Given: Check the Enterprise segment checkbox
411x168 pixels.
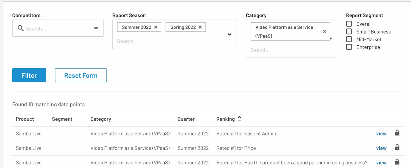Looking at the screenshot, I should [x=349, y=47].
